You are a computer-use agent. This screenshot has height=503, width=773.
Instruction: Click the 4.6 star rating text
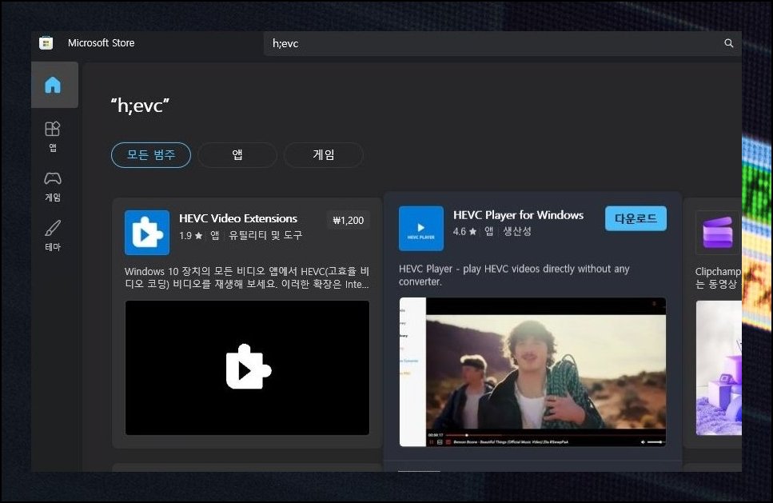[465, 231]
